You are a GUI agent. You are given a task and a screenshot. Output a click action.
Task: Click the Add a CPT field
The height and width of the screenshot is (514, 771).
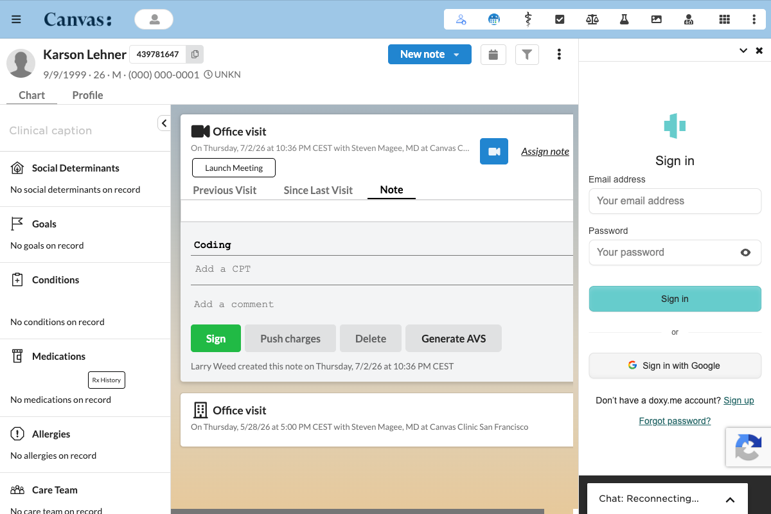tap(383, 269)
